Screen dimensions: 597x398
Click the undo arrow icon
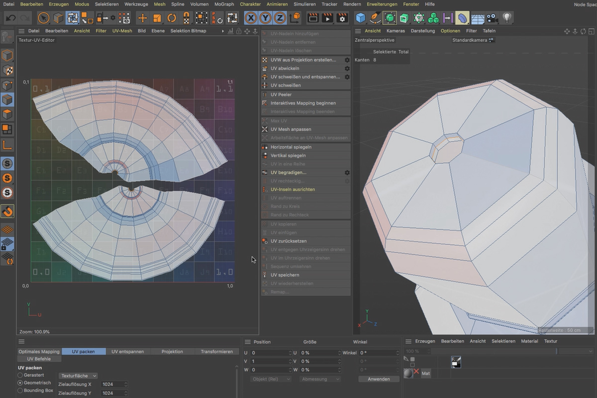click(10, 18)
